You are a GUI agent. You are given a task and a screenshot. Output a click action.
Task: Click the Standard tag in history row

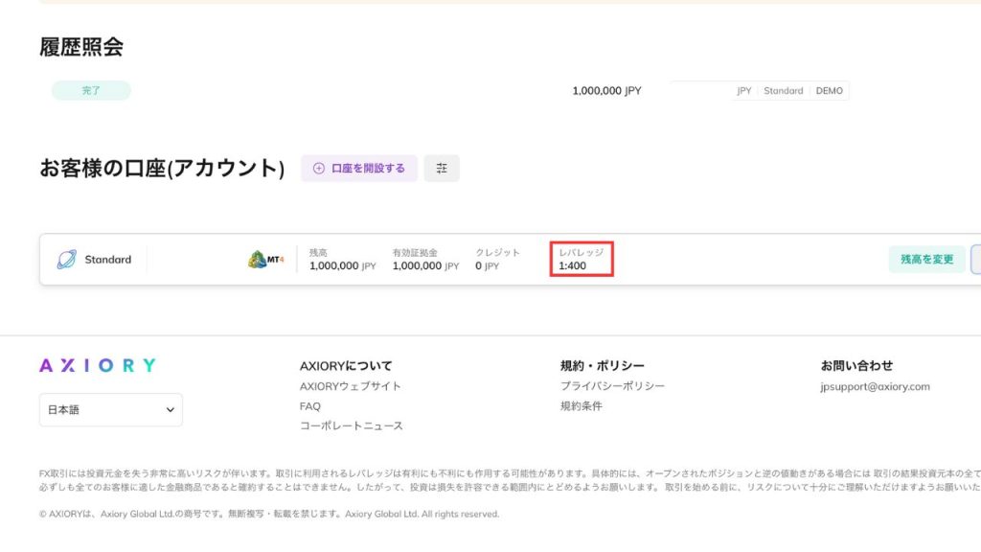click(784, 91)
